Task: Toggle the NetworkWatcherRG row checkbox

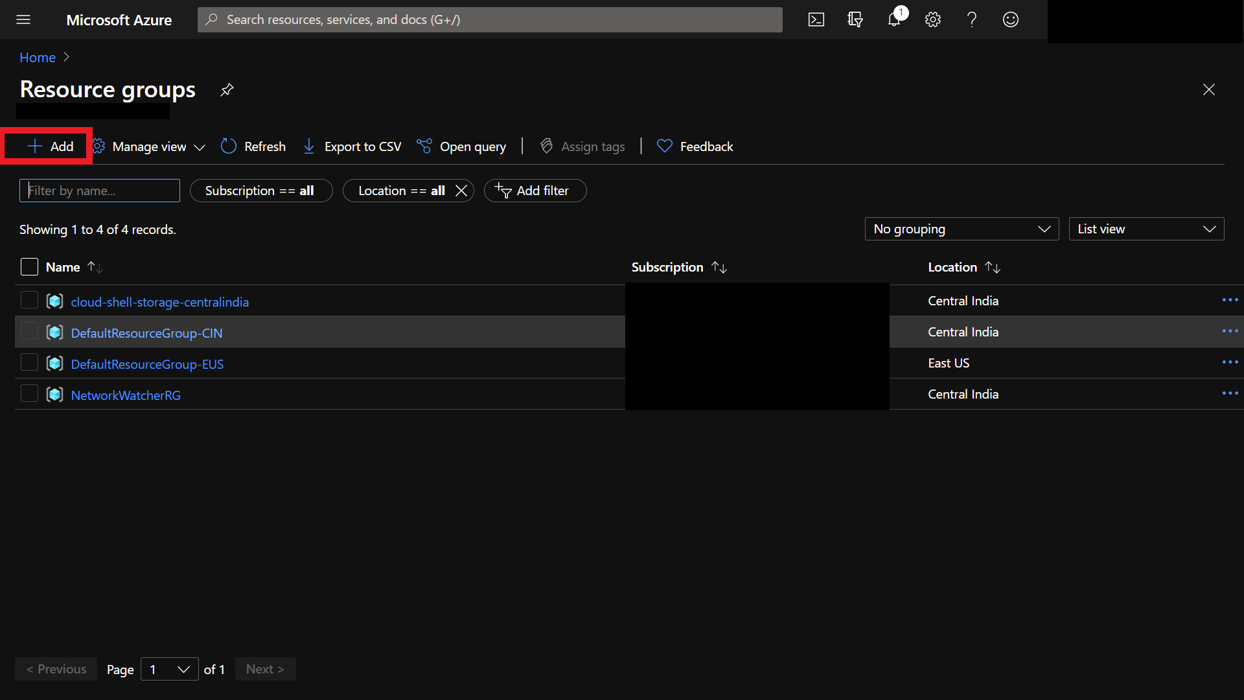Action: pos(29,394)
